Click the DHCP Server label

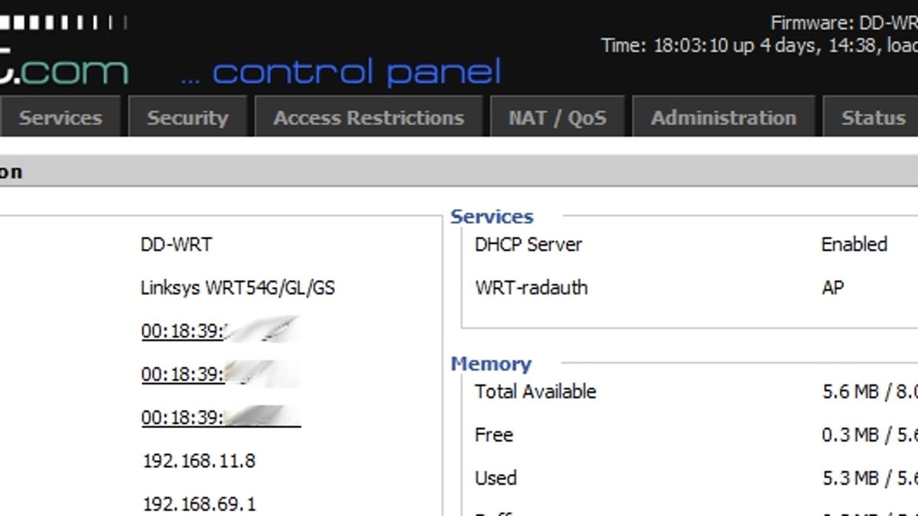(529, 245)
